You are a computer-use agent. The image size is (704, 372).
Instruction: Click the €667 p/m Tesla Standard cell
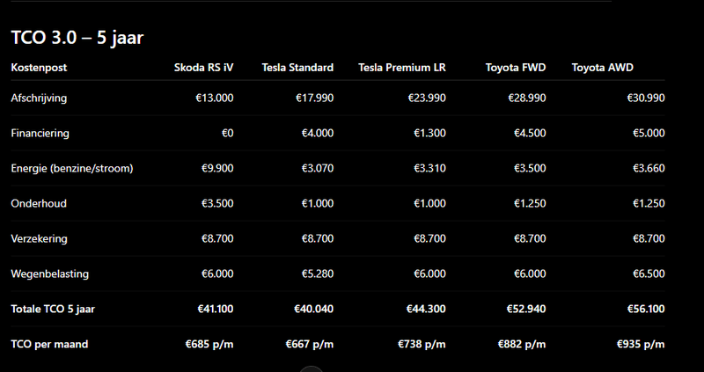click(x=310, y=344)
